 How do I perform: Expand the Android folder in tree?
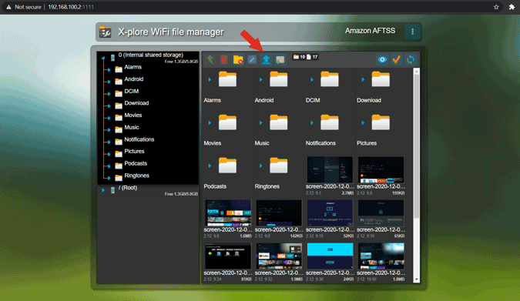coord(109,82)
